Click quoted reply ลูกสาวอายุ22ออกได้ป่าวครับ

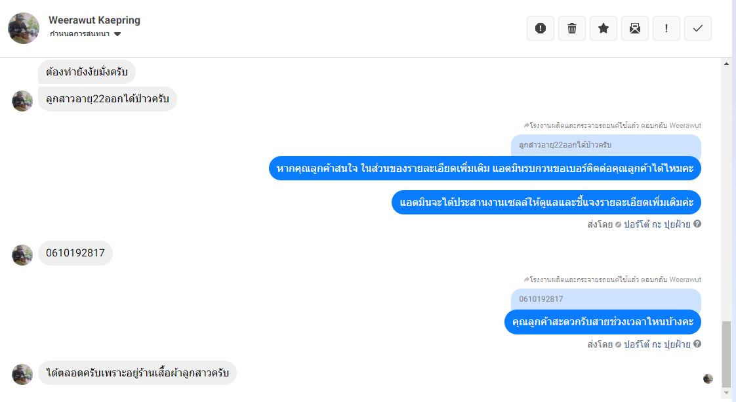click(x=606, y=146)
